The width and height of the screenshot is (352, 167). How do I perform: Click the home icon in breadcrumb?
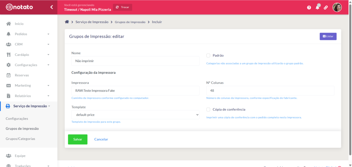tap(67, 22)
